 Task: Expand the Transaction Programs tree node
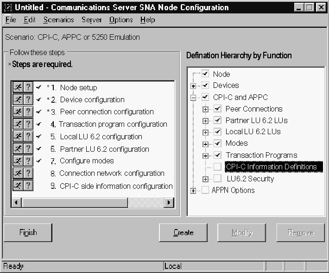pos(205,155)
